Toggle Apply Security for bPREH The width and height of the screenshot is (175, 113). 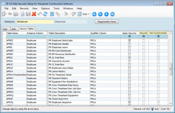(129, 44)
